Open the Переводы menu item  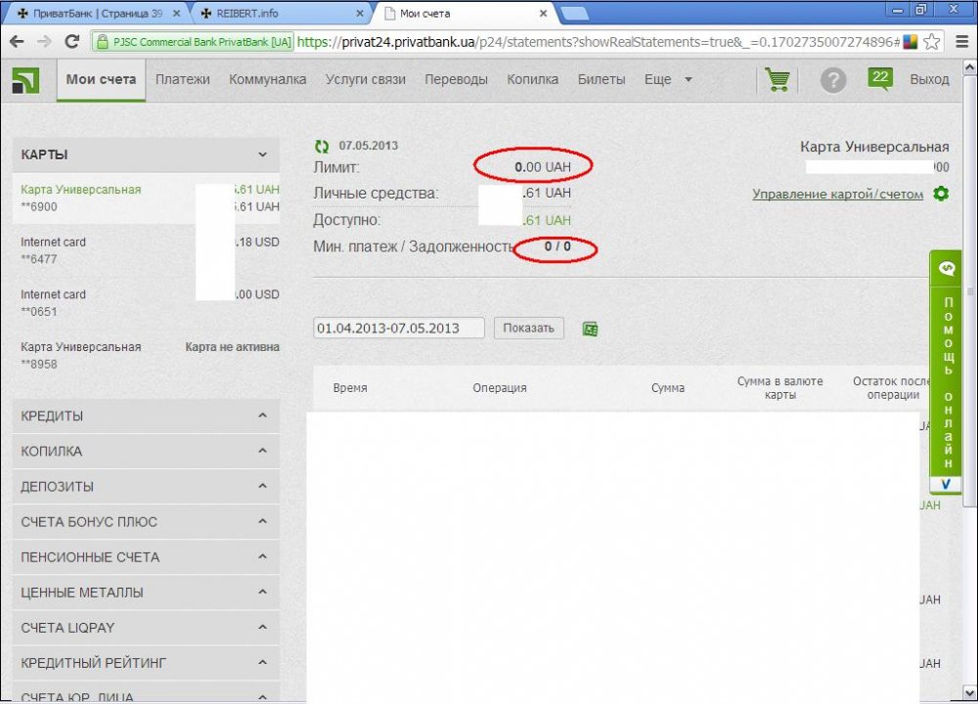tap(456, 80)
